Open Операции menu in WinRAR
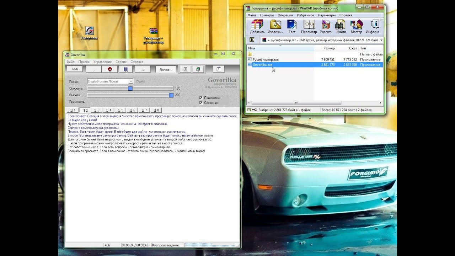 click(285, 15)
